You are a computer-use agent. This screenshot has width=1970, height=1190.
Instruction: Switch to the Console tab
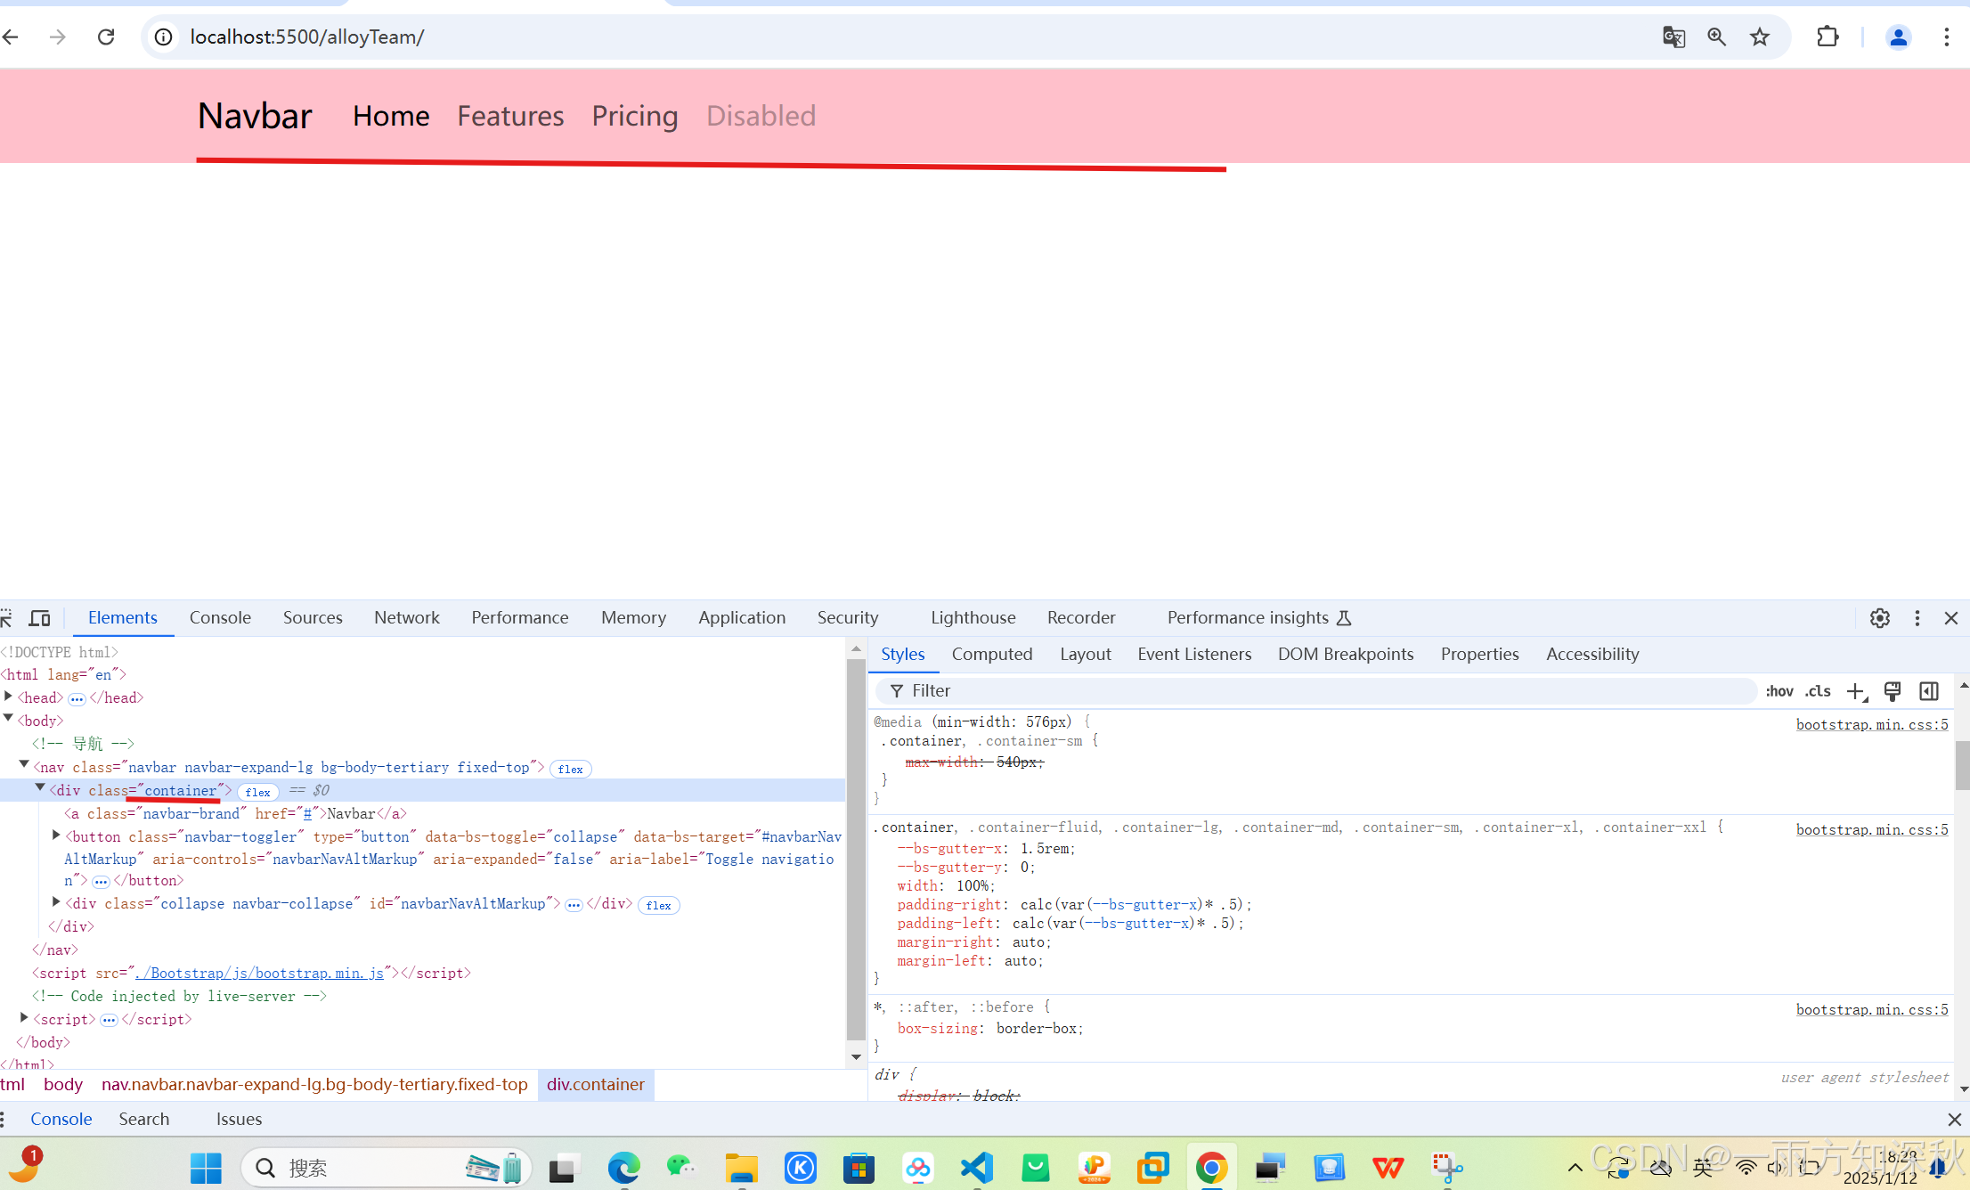click(220, 617)
